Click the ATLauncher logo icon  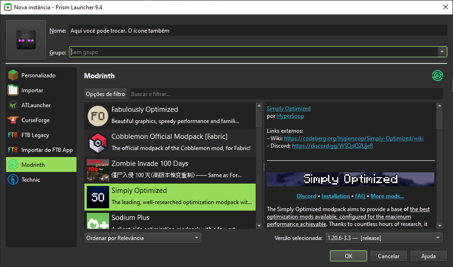coord(13,105)
